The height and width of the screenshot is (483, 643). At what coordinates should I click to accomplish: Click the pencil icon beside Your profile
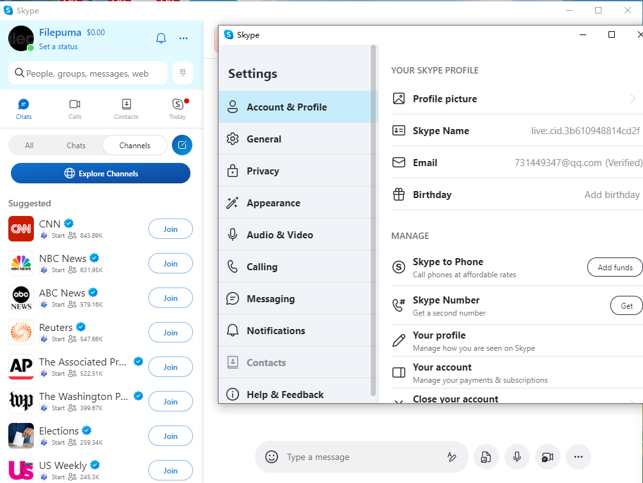[x=399, y=341]
